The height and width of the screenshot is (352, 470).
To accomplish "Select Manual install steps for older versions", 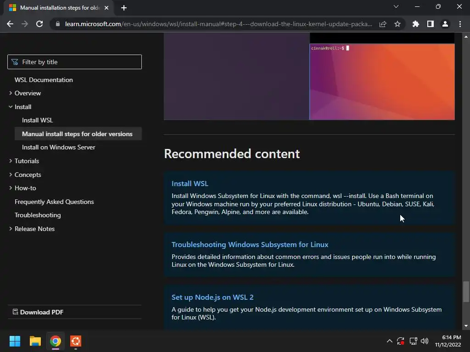I will tap(78, 134).
